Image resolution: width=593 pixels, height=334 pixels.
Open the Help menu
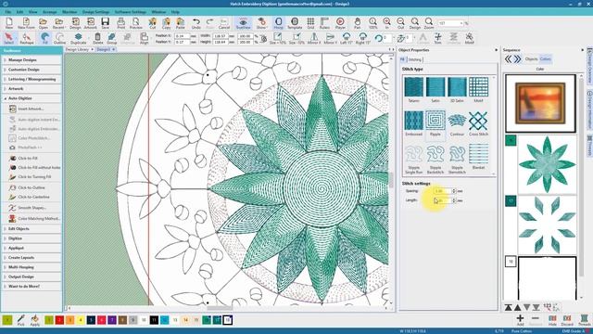tap(175, 12)
